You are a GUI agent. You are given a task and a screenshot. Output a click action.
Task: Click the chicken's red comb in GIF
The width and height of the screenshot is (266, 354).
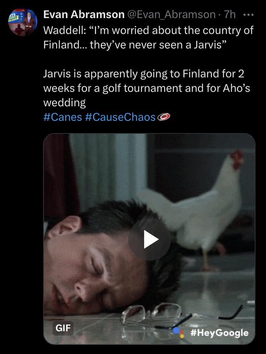(237, 159)
